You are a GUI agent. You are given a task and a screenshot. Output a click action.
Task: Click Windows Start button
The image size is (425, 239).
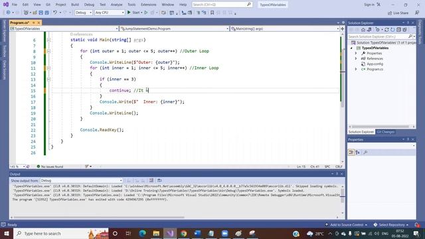tap(7, 233)
